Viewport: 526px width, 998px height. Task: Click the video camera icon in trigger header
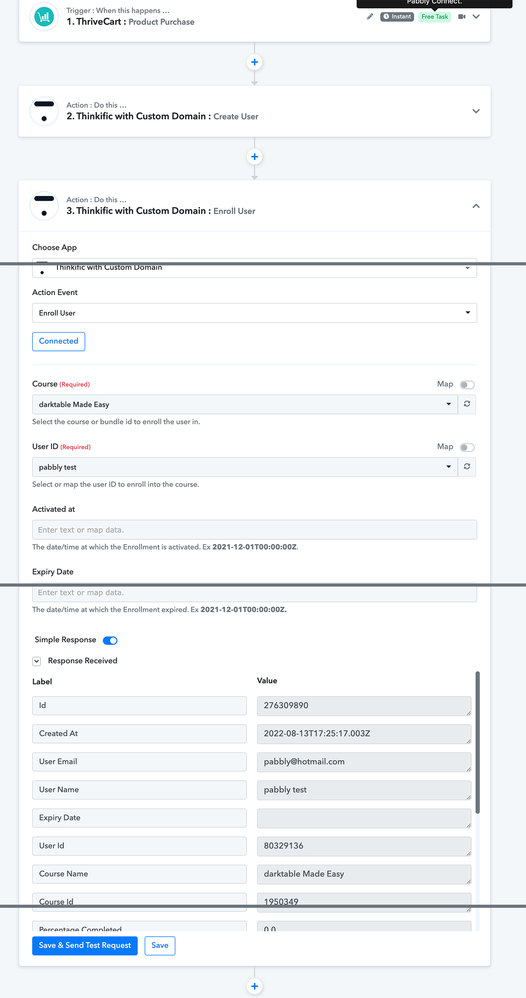coord(461,16)
